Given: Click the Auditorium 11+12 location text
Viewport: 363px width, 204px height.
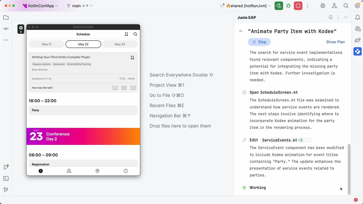Looking at the screenshot, I should click(41, 79).
